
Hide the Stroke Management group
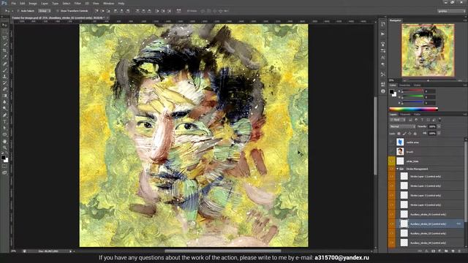(x=392, y=169)
